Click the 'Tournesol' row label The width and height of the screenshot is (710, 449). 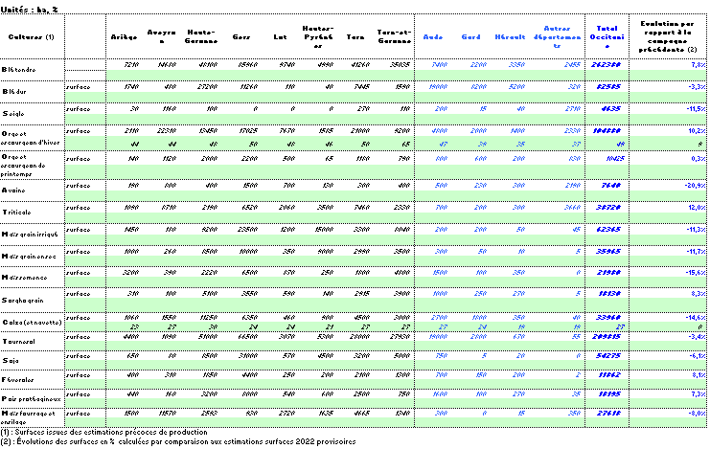click(18, 342)
